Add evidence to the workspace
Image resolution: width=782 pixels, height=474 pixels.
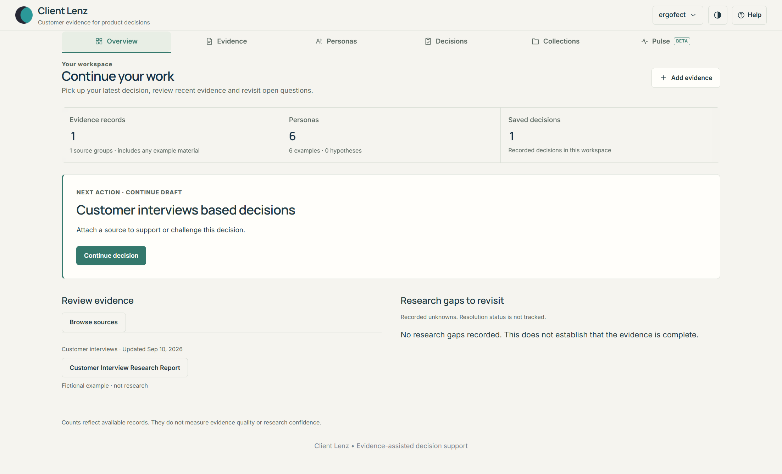tap(686, 78)
